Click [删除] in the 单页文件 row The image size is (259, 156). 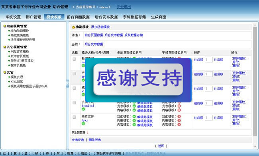coord(236,123)
